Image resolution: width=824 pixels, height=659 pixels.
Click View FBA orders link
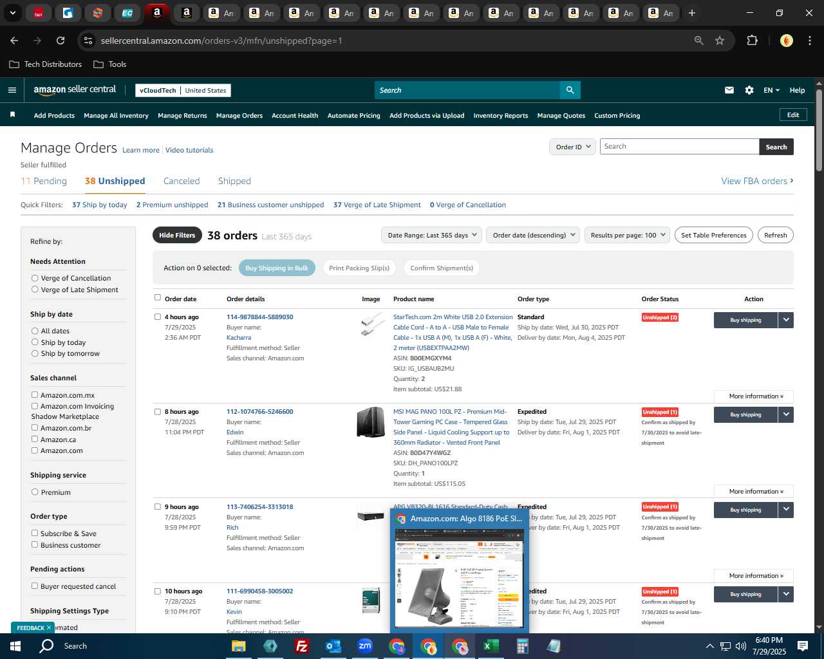click(x=757, y=181)
